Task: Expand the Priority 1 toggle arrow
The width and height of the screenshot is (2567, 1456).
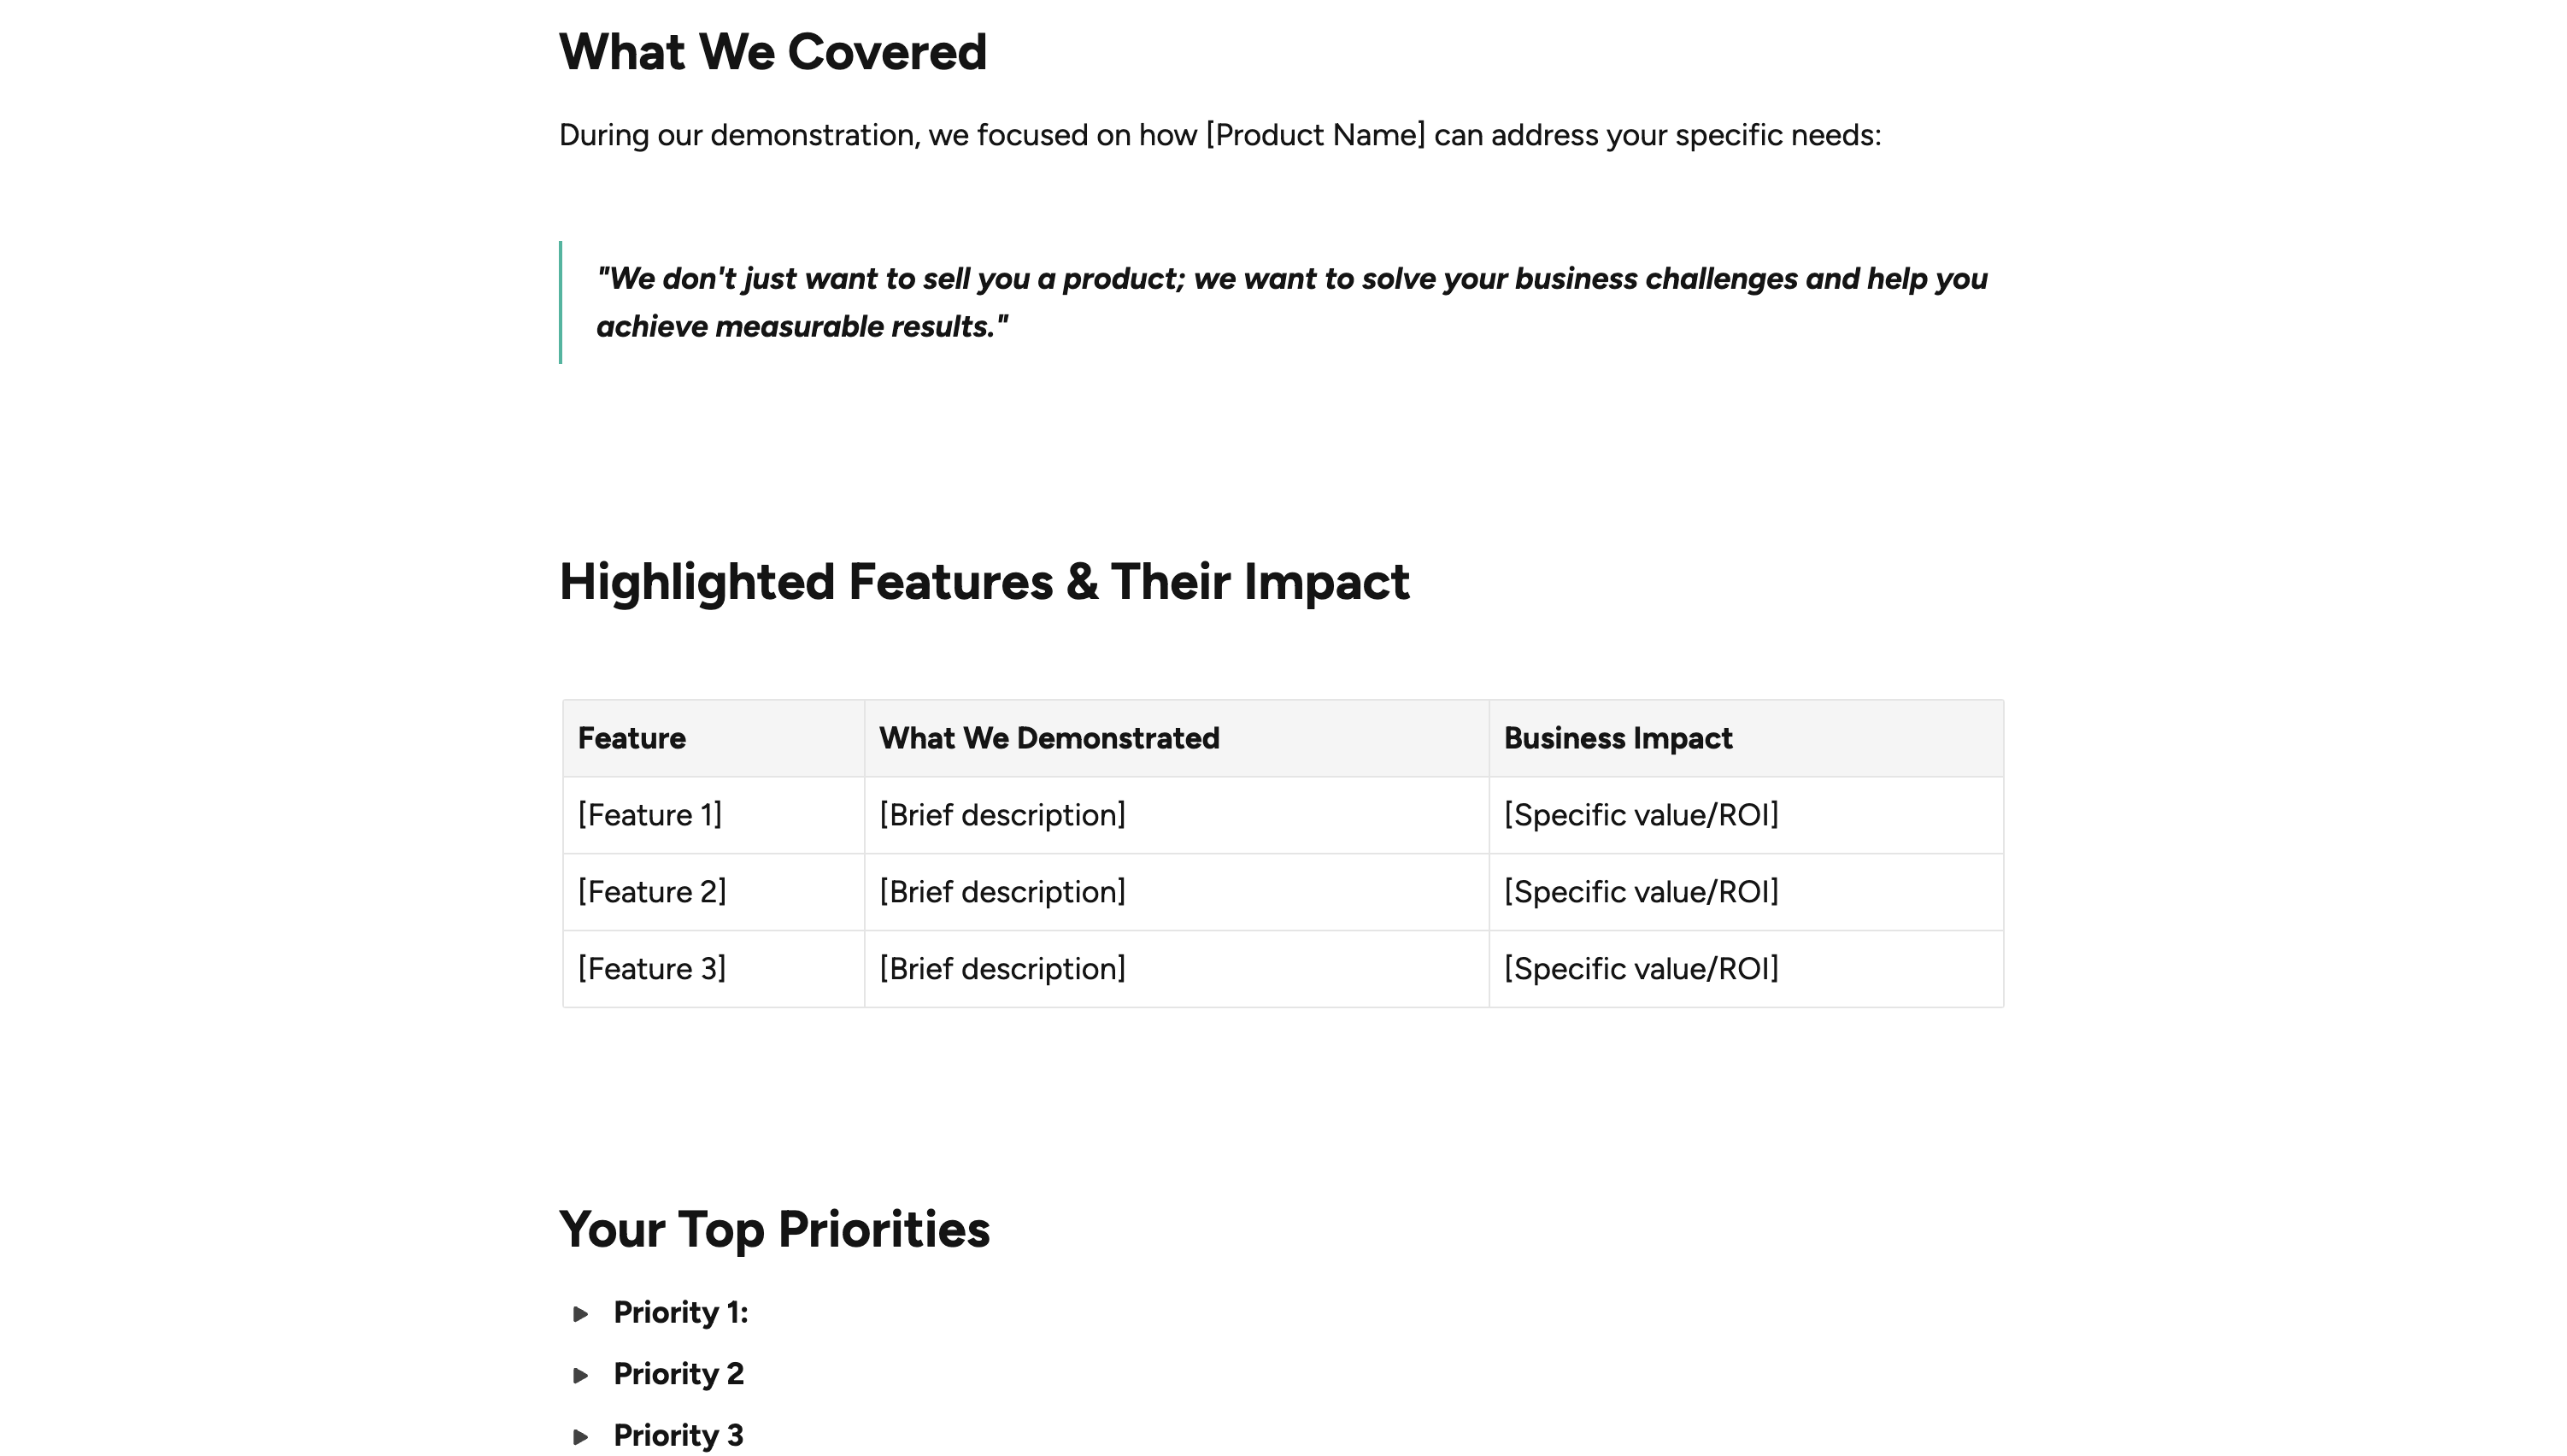Action: coord(580,1314)
